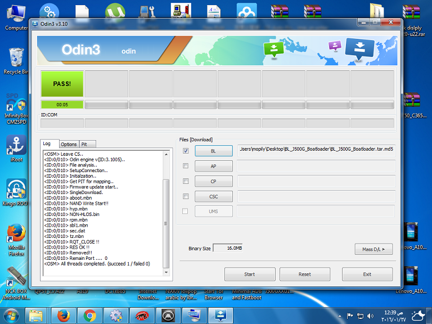Check the UMS file checkbox

tap(185, 211)
